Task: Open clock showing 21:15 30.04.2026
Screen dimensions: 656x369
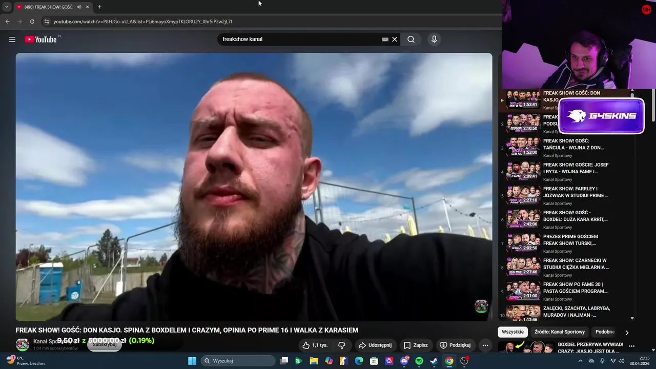Action: click(x=640, y=361)
